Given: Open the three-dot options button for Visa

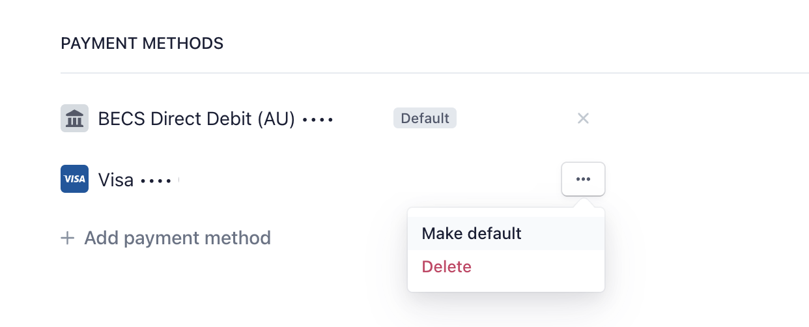Looking at the screenshot, I should tap(583, 179).
